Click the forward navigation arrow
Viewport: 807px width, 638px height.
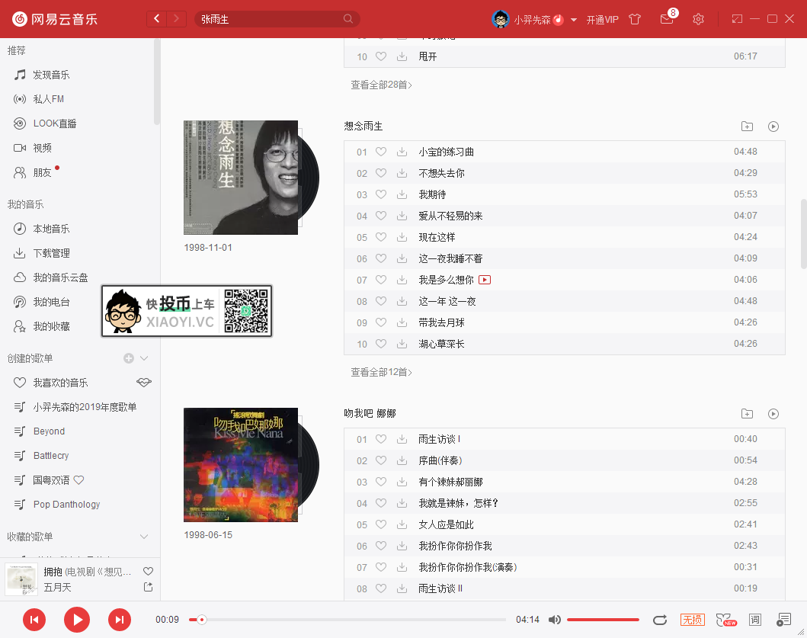(x=177, y=19)
